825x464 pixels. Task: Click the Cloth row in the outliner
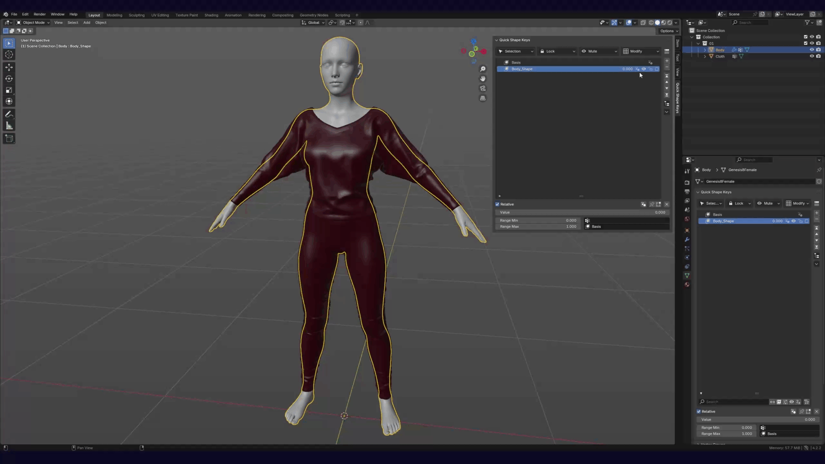pos(754,56)
